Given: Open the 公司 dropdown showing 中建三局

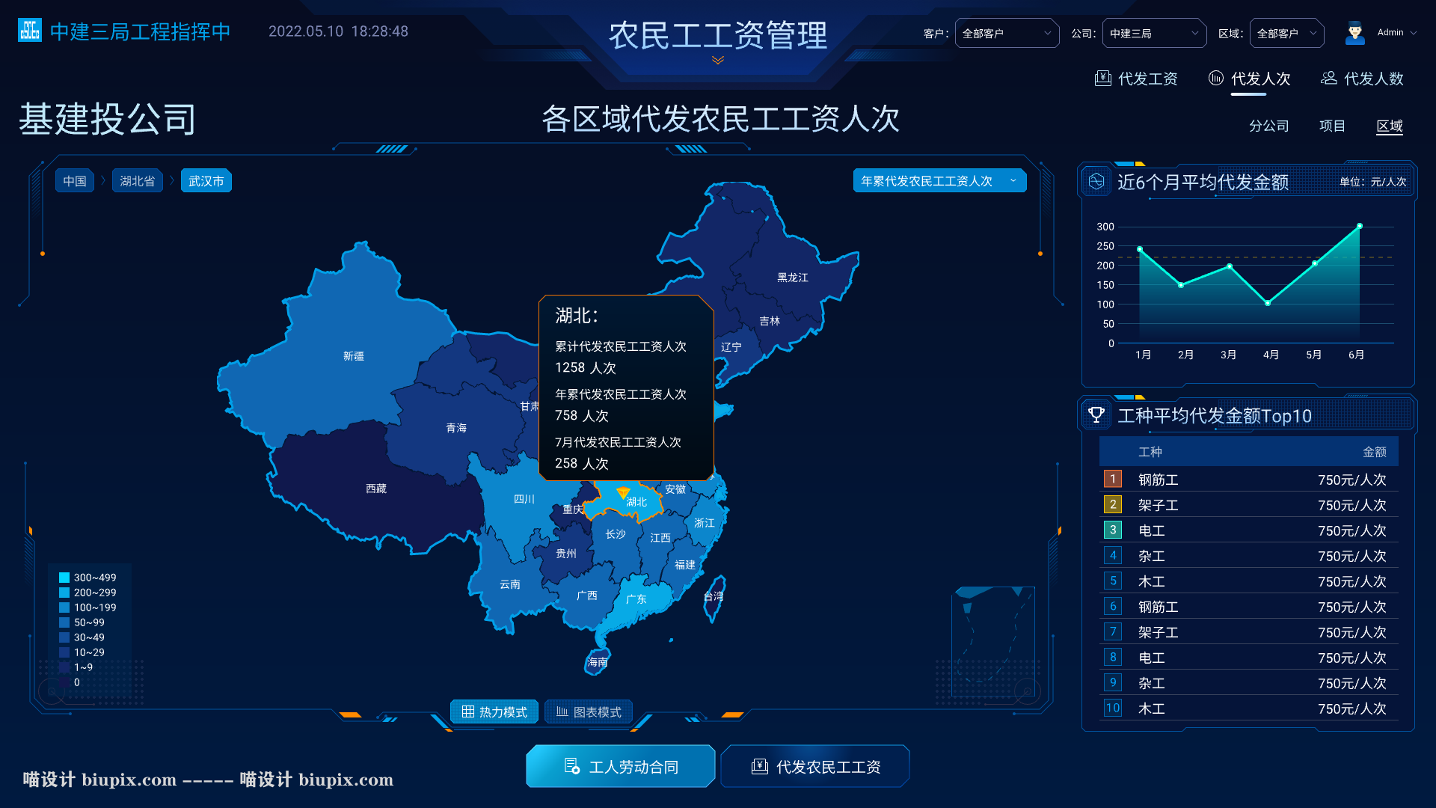Looking at the screenshot, I should click(1153, 34).
